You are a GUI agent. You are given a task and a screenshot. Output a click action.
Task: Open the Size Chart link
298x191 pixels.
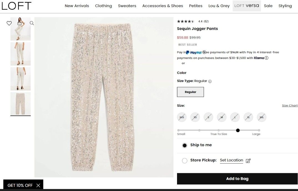pyautogui.click(x=290, y=105)
